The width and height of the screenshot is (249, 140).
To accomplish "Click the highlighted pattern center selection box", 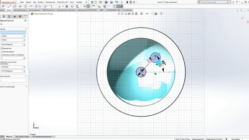I will 13,32.
